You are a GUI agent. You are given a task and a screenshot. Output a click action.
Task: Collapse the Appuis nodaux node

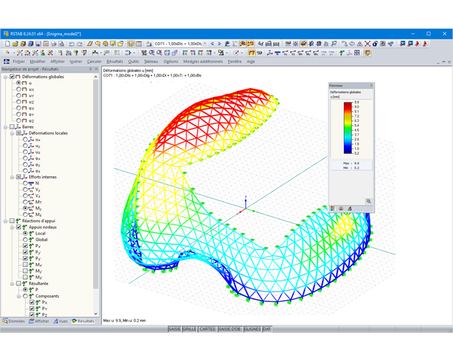pos(12,227)
